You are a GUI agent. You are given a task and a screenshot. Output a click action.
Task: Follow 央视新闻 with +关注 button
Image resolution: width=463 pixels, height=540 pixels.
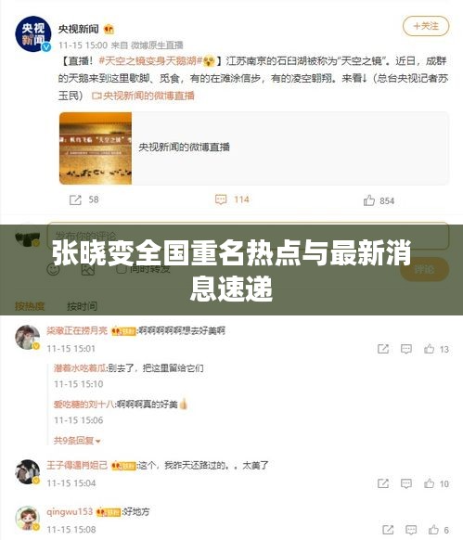[426, 26]
